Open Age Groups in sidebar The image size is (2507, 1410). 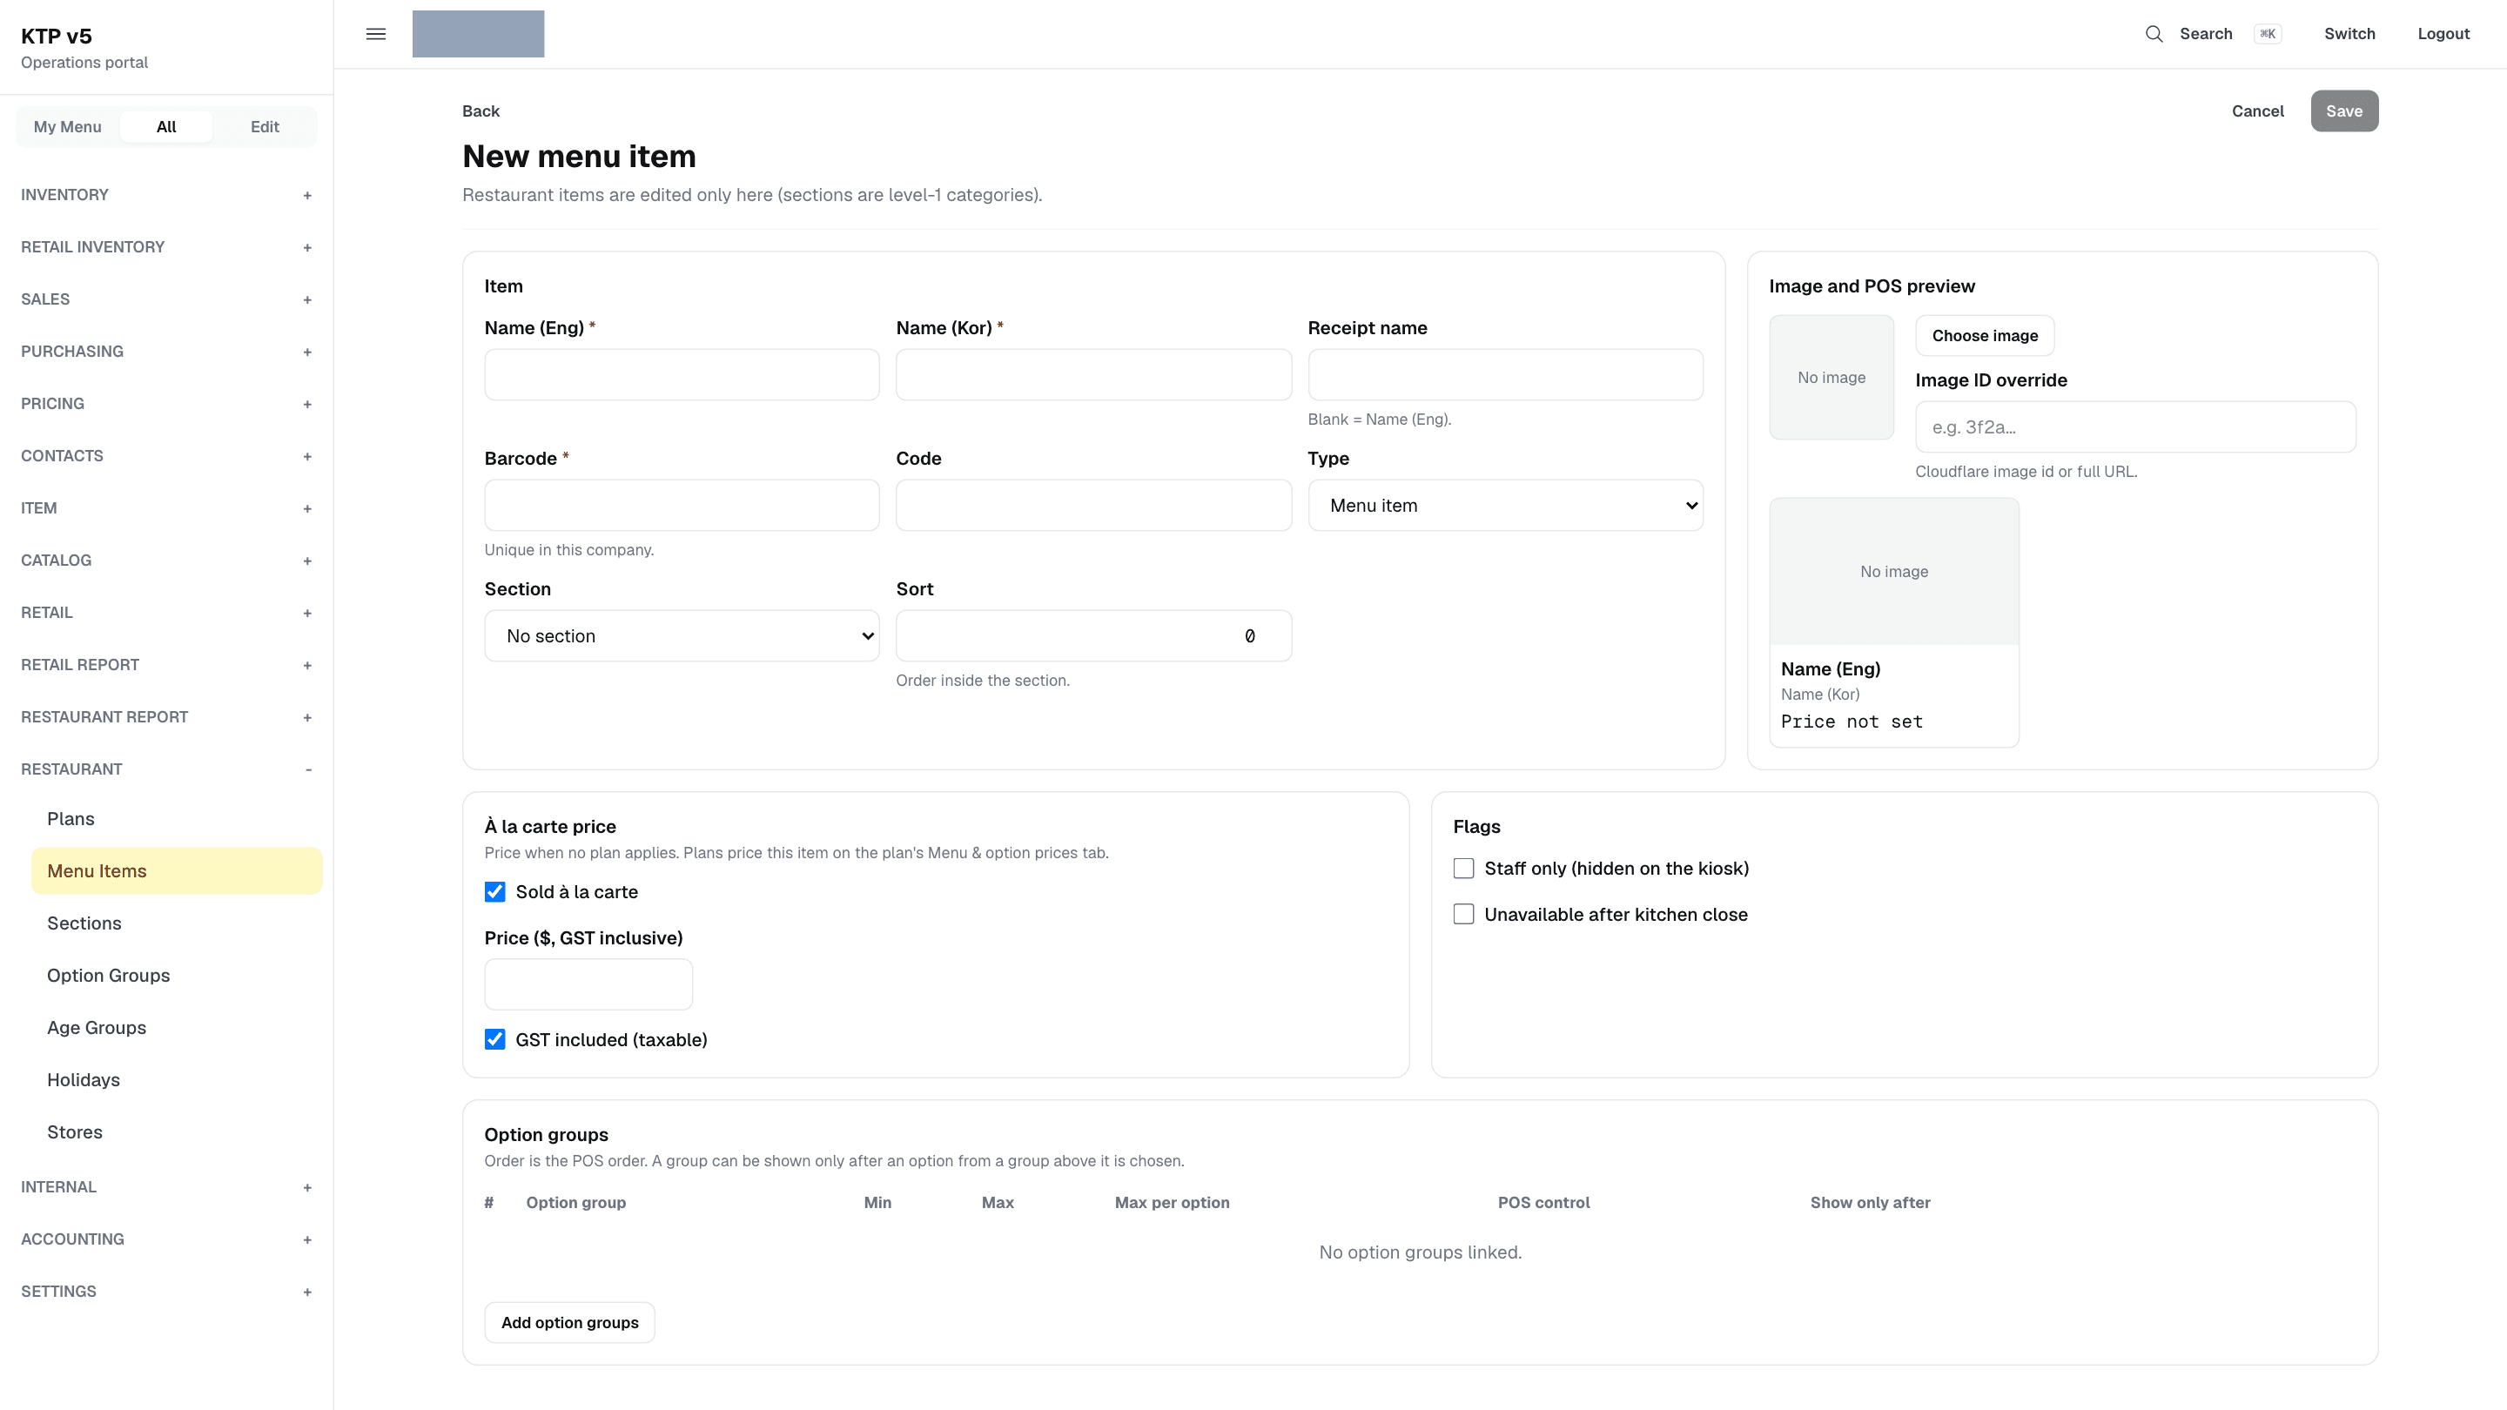[176, 1028]
